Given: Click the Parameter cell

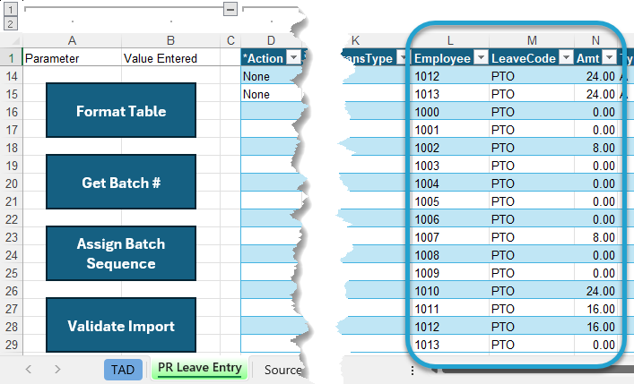Looking at the screenshot, I should 72,58.
